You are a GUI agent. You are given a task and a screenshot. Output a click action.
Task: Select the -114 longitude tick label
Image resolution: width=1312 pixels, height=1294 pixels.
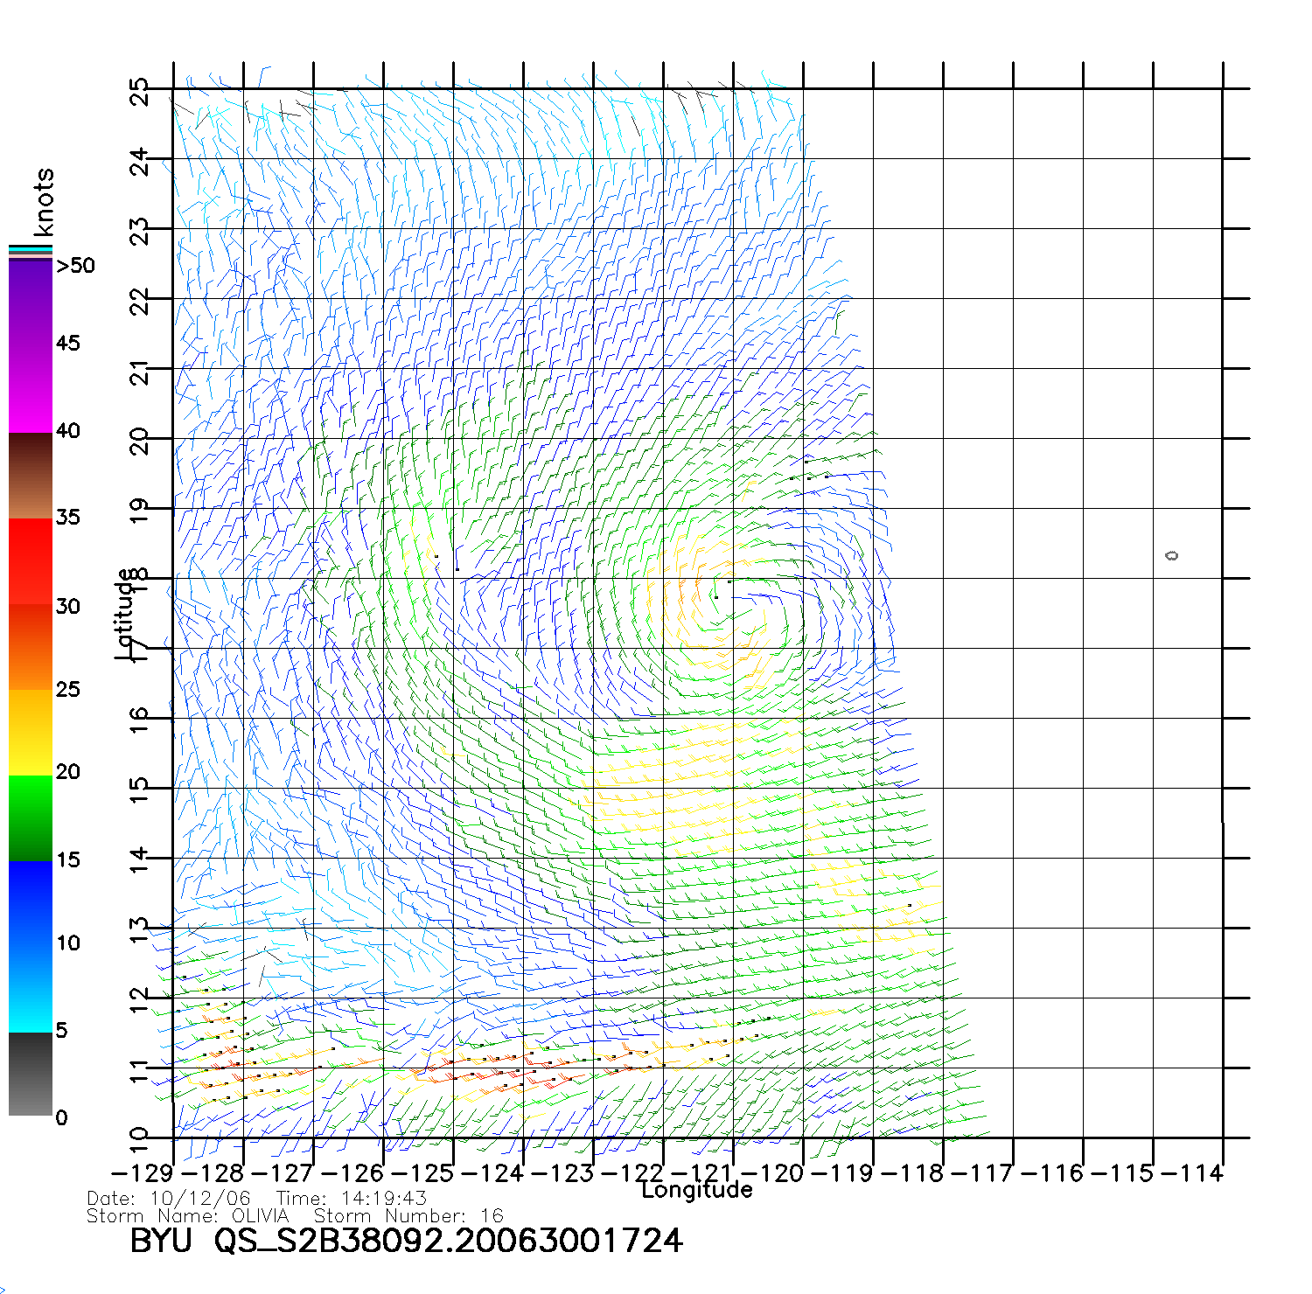coord(1191,1173)
